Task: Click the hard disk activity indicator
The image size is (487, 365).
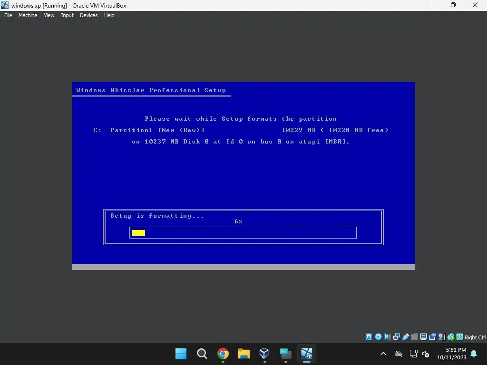Action: (369, 337)
